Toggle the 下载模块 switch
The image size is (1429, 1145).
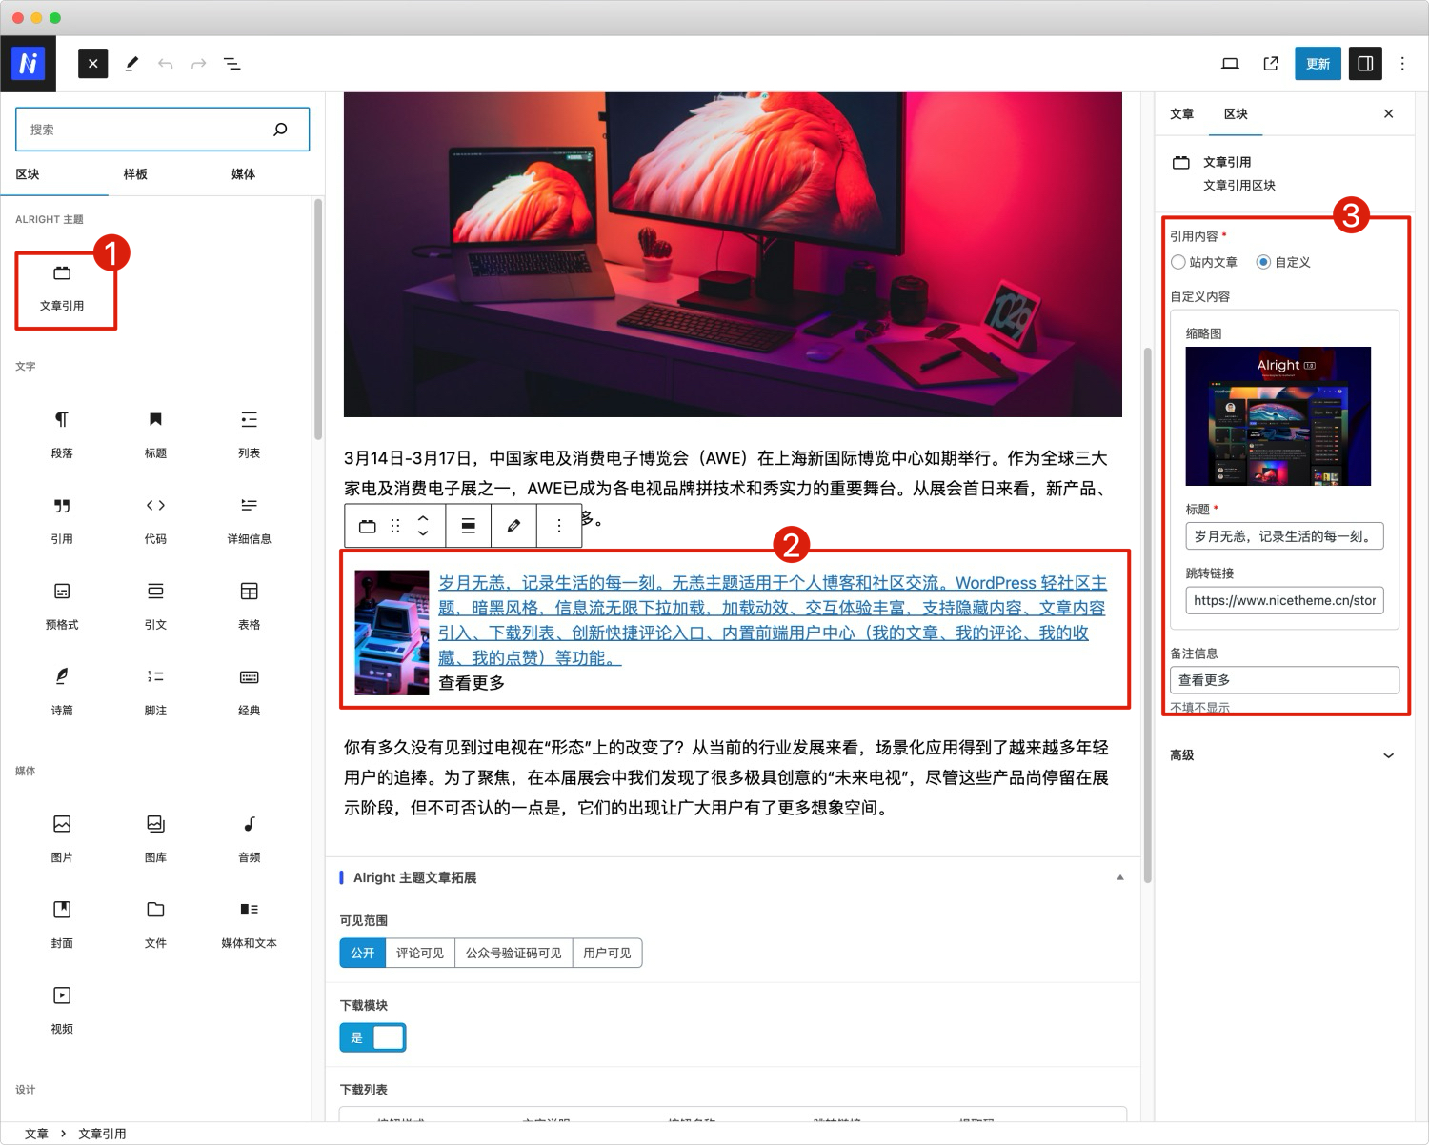[x=372, y=1037]
